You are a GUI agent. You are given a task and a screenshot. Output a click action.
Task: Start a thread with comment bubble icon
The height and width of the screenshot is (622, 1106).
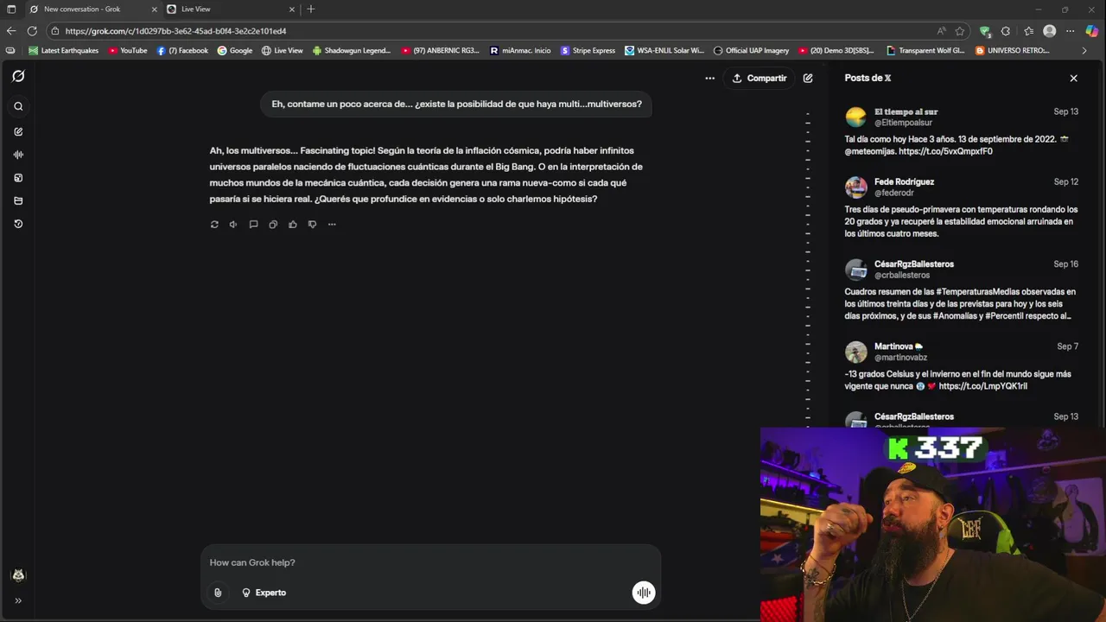click(253, 225)
